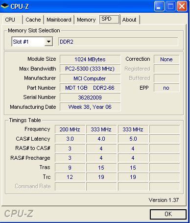Click the DDR2 memory type field

(118, 42)
